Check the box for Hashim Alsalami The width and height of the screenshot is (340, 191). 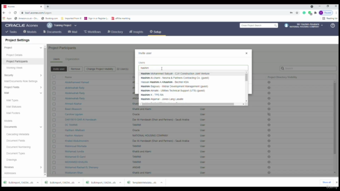pyautogui.click(x=54, y=136)
